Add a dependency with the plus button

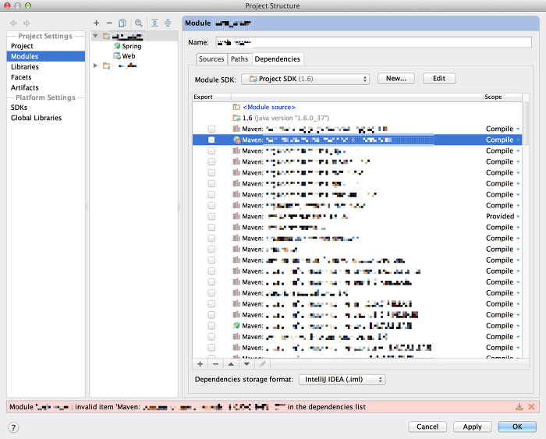coord(200,364)
